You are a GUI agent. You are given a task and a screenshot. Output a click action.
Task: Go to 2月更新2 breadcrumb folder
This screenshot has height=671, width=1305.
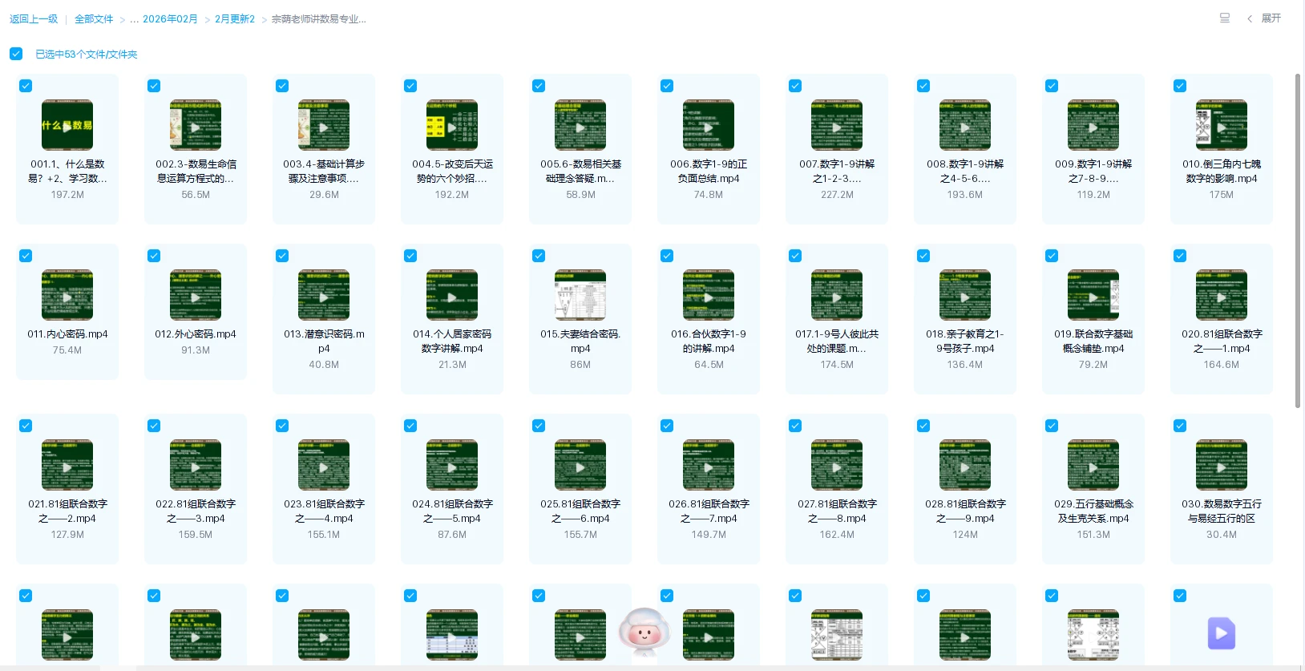pyautogui.click(x=234, y=19)
